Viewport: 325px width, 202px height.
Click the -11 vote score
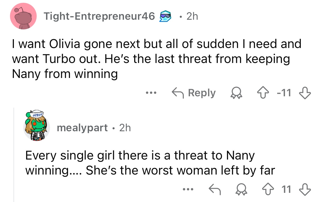coord(284,93)
